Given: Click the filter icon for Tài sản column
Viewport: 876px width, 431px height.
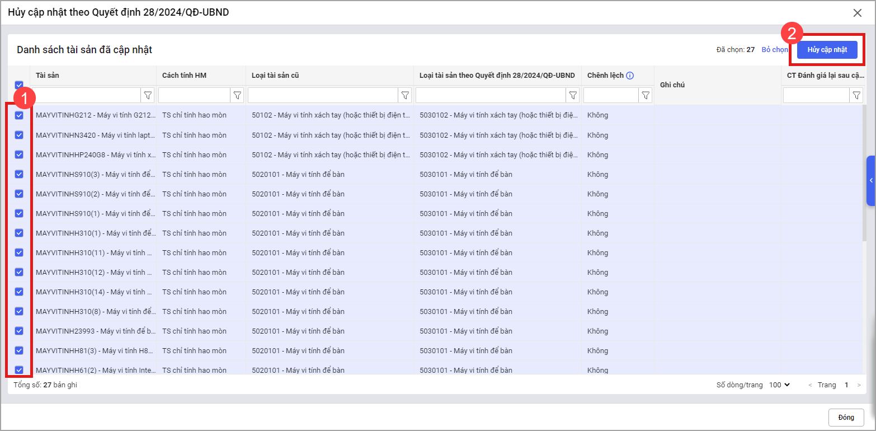Looking at the screenshot, I should (x=148, y=96).
